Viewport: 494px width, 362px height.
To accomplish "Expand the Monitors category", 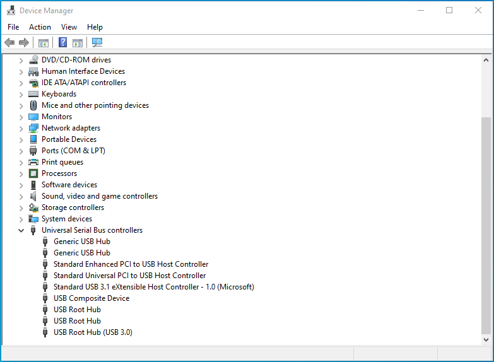I will pos(21,117).
